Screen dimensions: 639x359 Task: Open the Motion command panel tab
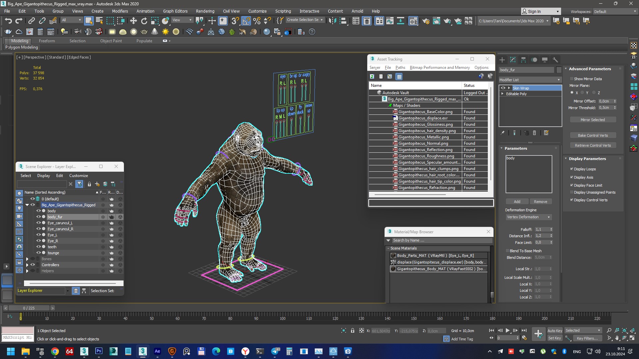[534, 60]
